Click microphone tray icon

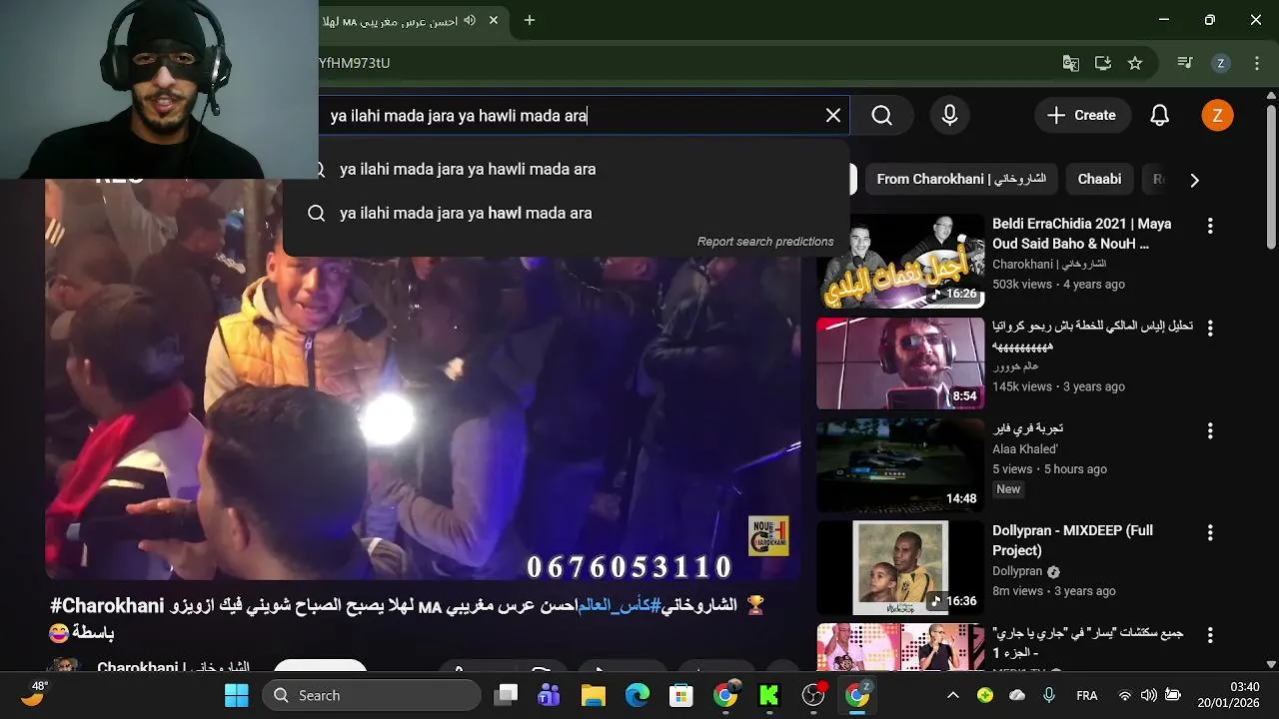(1049, 696)
